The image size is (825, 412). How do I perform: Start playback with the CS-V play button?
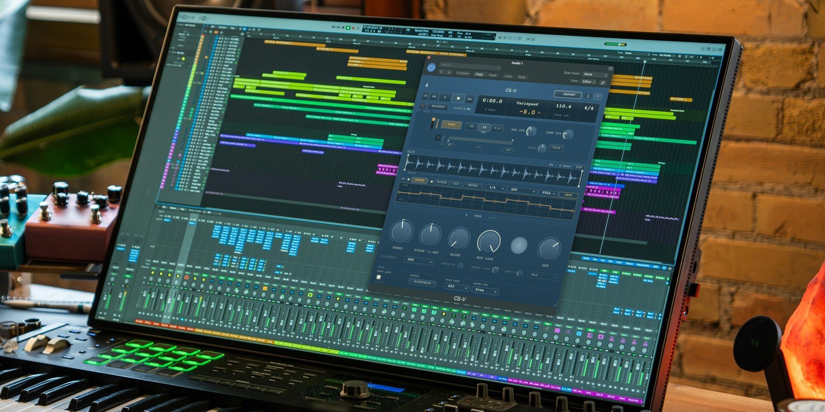(x=445, y=97)
